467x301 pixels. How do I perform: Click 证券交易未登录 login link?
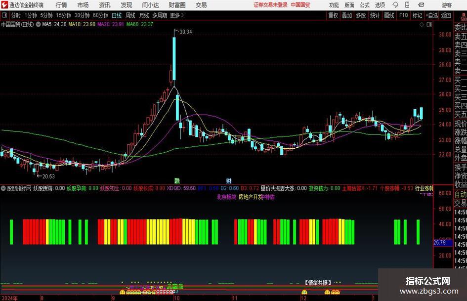pos(270,5)
